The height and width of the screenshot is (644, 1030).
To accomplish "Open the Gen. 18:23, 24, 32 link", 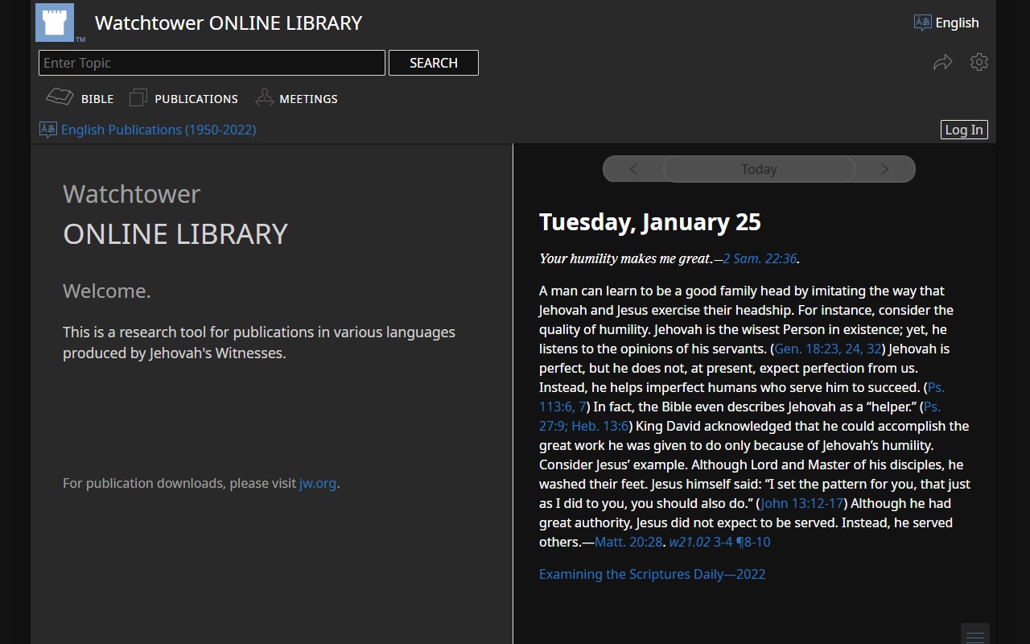I will pyautogui.click(x=828, y=349).
